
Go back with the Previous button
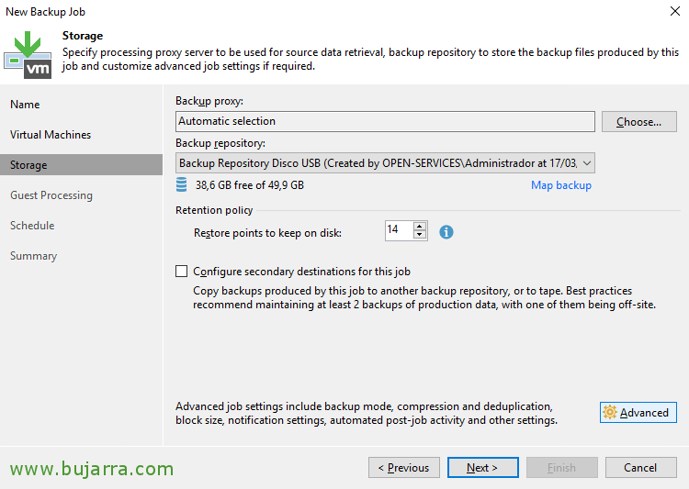404,468
